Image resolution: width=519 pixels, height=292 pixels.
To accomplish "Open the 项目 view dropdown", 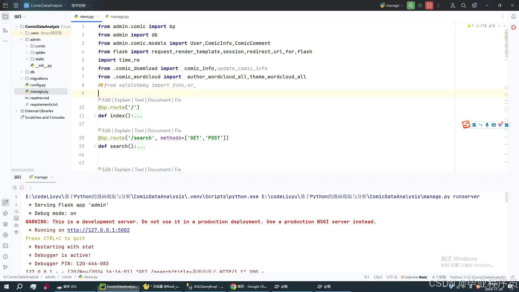I will tap(20, 16).
